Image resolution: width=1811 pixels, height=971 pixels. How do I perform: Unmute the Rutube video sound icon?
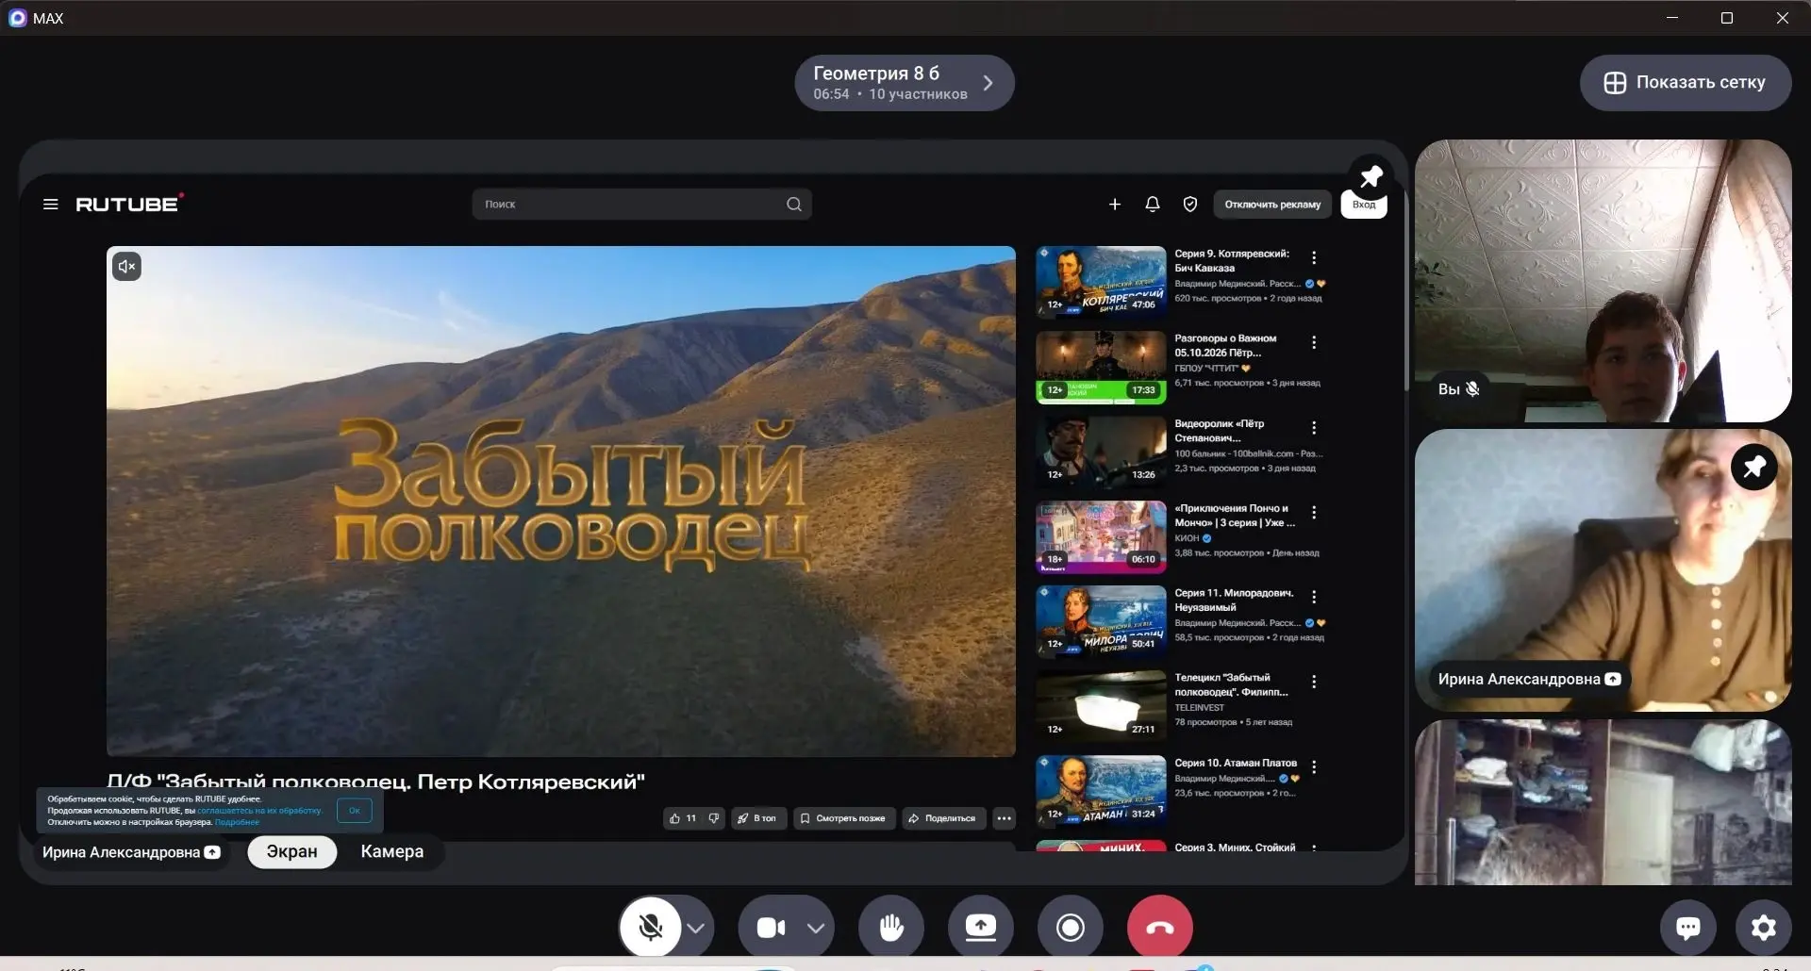point(126,267)
